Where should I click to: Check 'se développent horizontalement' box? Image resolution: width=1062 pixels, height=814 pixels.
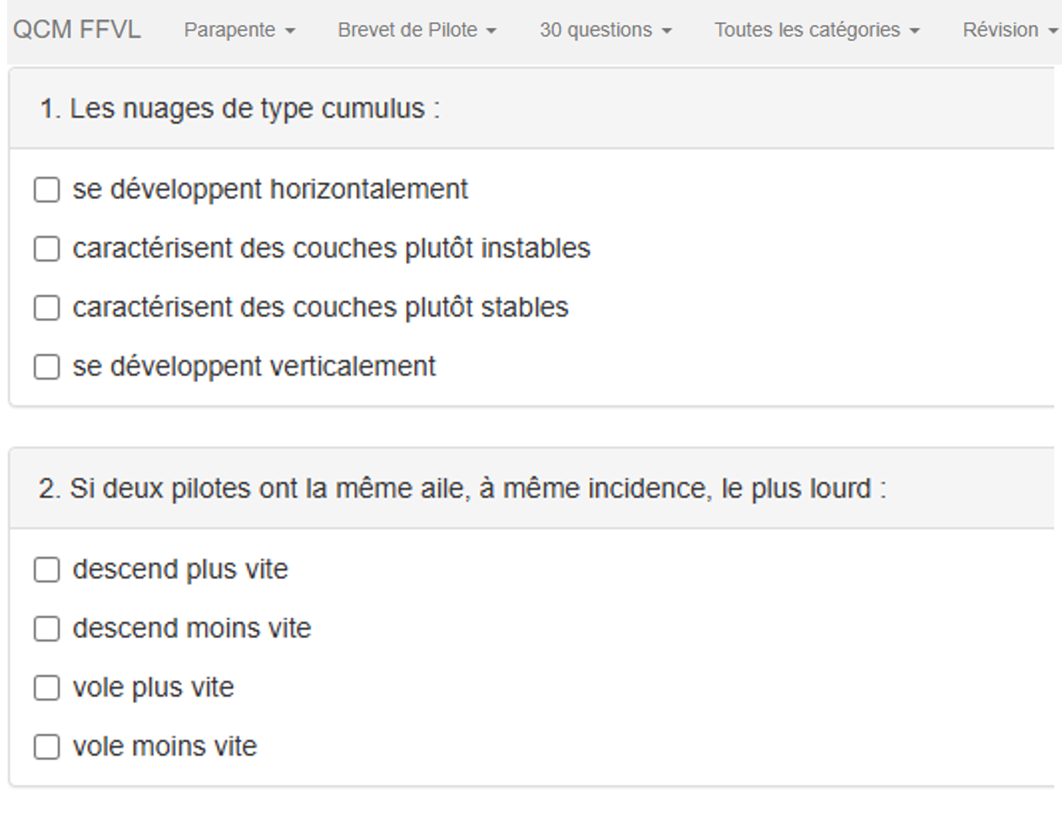point(47,190)
